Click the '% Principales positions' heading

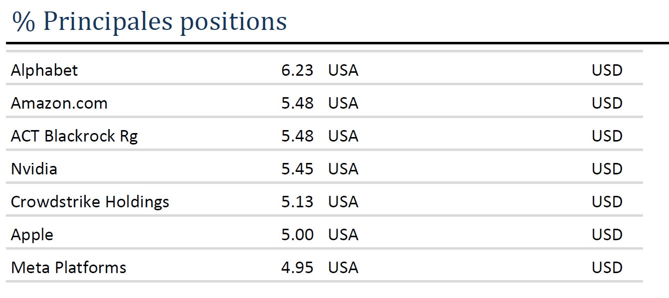coord(150,21)
